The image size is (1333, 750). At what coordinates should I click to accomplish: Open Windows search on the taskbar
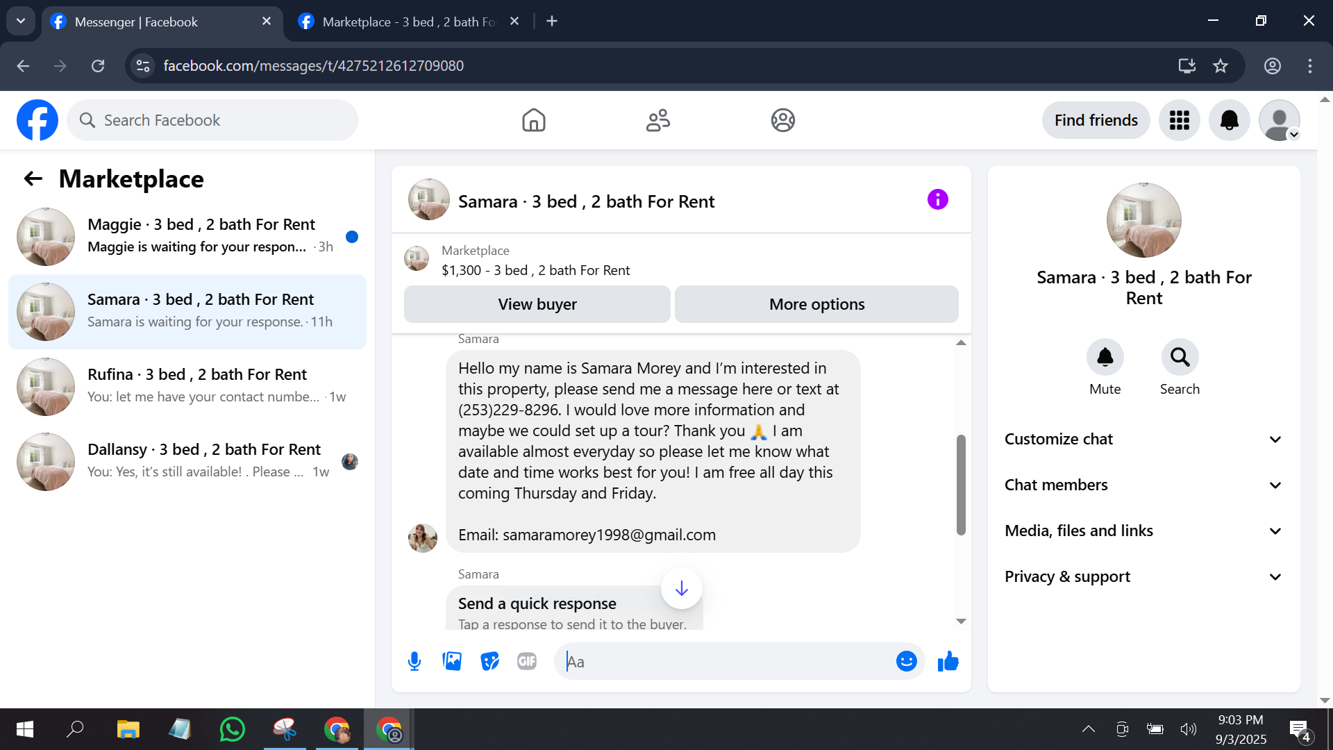(75, 729)
